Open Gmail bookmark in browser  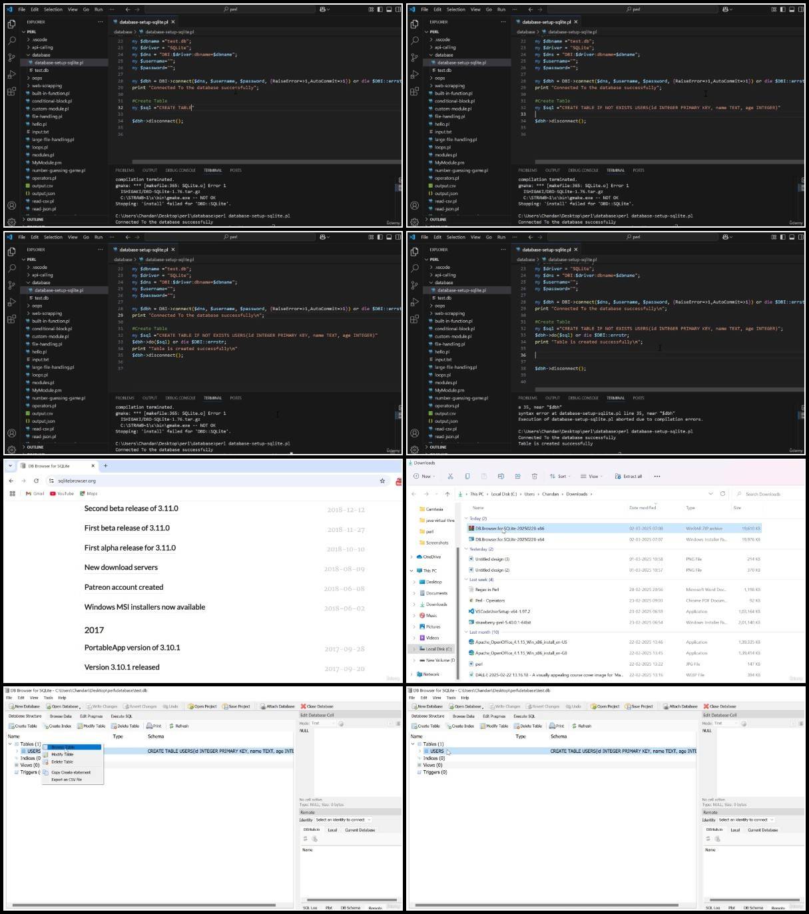pyautogui.click(x=35, y=493)
